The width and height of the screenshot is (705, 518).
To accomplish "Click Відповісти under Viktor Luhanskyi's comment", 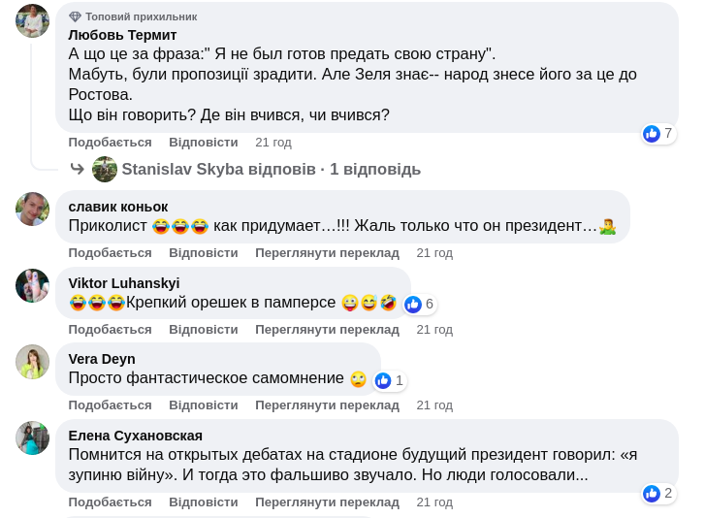I will pyautogui.click(x=203, y=329).
